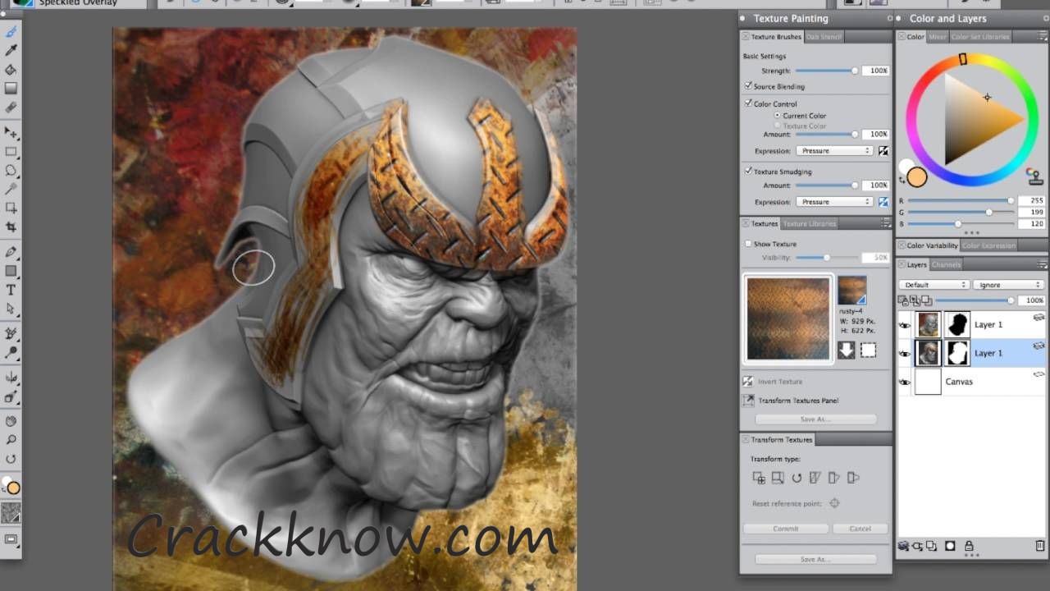Switch to the Color Expression tab
The image size is (1050, 591).
tap(988, 245)
